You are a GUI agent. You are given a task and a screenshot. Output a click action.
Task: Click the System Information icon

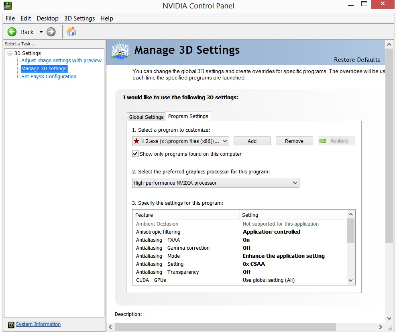[11, 325]
